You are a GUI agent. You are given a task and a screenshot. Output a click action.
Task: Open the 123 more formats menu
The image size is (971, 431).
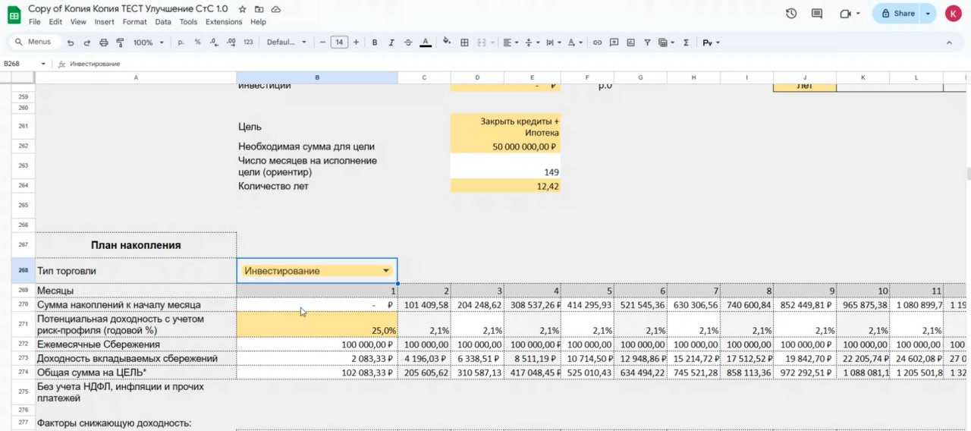[x=248, y=42]
